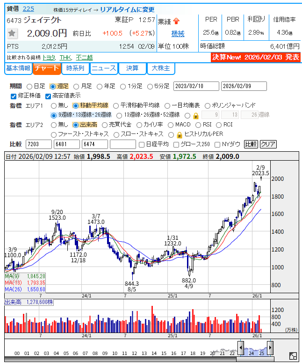
Task: Click the lock icon next to custom moving average
Action: (x=195, y=115)
